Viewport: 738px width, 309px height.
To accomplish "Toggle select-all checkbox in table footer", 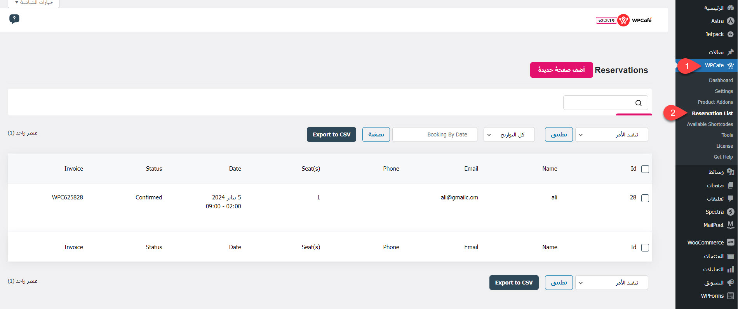I will [645, 248].
